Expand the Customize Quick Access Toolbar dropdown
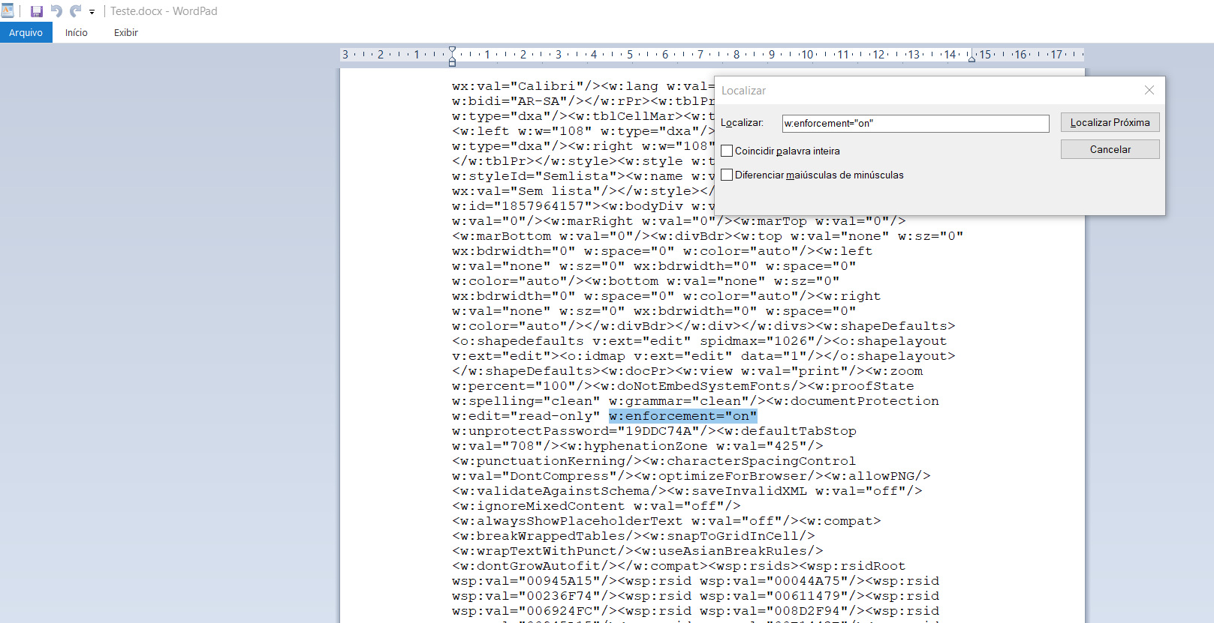Viewport: 1214px width, 623px height. point(92,12)
